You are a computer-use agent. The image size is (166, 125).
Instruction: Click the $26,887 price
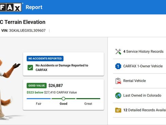(x=55, y=85)
